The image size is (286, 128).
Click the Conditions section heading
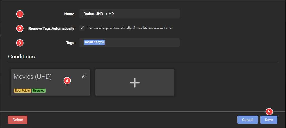(21, 56)
